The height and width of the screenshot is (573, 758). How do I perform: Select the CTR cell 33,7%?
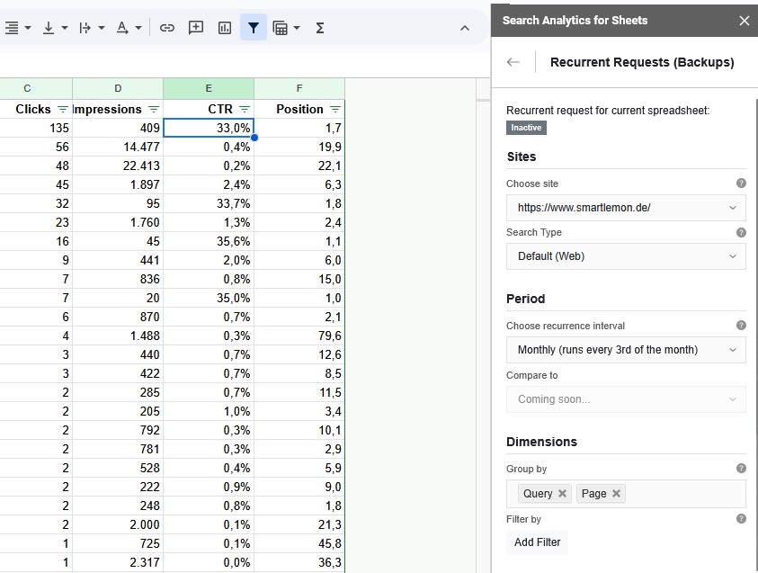click(209, 203)
